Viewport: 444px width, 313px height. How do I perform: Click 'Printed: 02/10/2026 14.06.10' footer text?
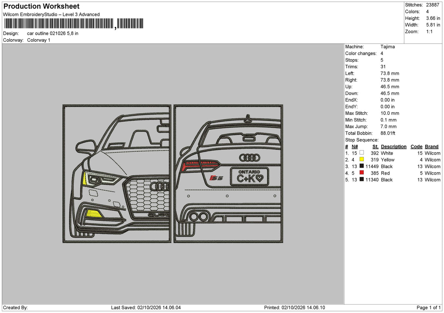[x=295, y=307]
